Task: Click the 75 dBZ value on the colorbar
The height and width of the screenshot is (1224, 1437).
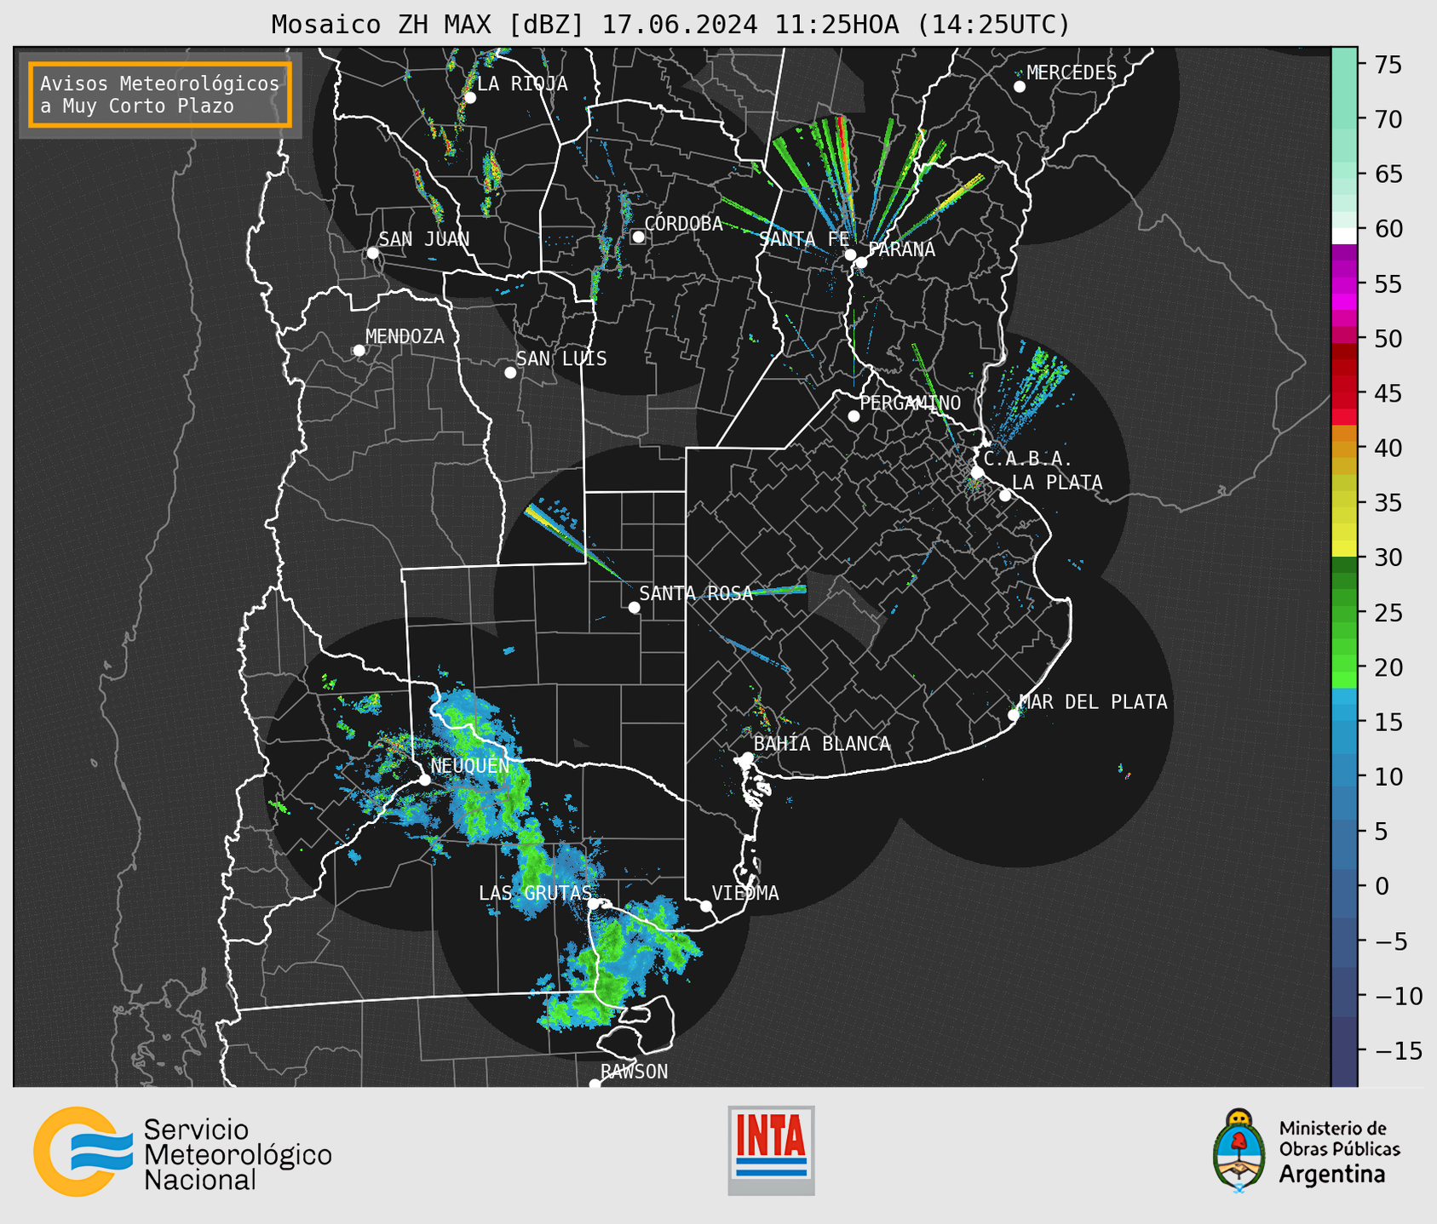Action: 1388,65
